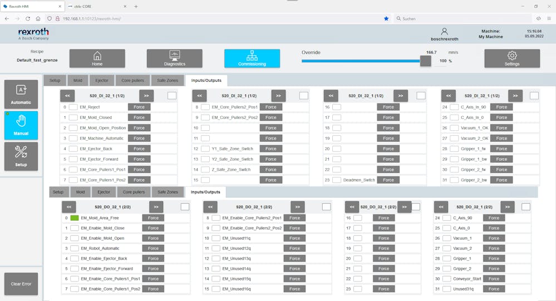Toggle the green EM_Mold_Area_Free output indicator
This screenshot has width=556, height=301.
pos(75,218)
